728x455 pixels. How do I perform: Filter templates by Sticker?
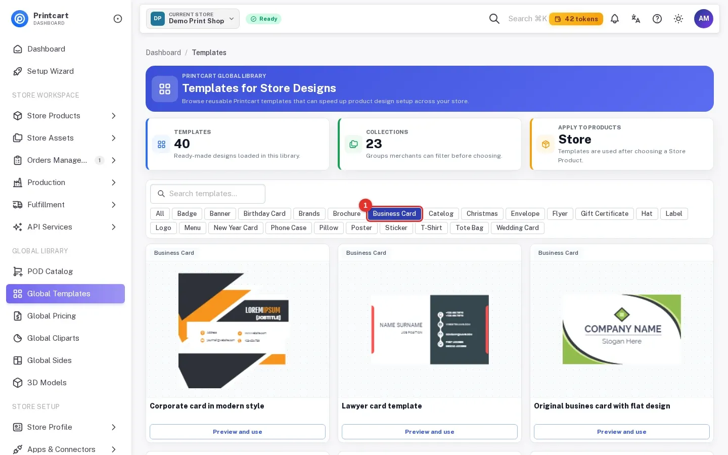396,228
